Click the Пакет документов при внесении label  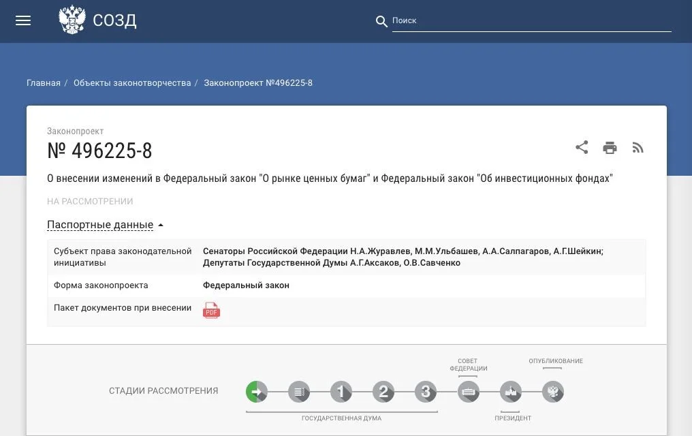click(123, 308)
